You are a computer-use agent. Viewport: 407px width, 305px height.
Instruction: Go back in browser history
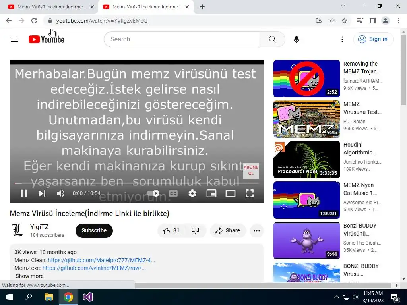[x=9, y=21]
